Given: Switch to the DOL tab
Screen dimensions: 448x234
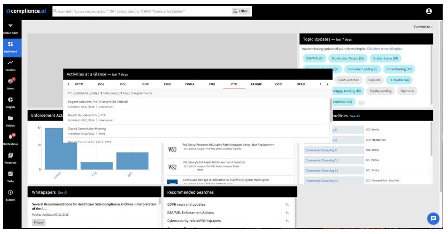Looking at the screenshot, I should click(123, 84).
